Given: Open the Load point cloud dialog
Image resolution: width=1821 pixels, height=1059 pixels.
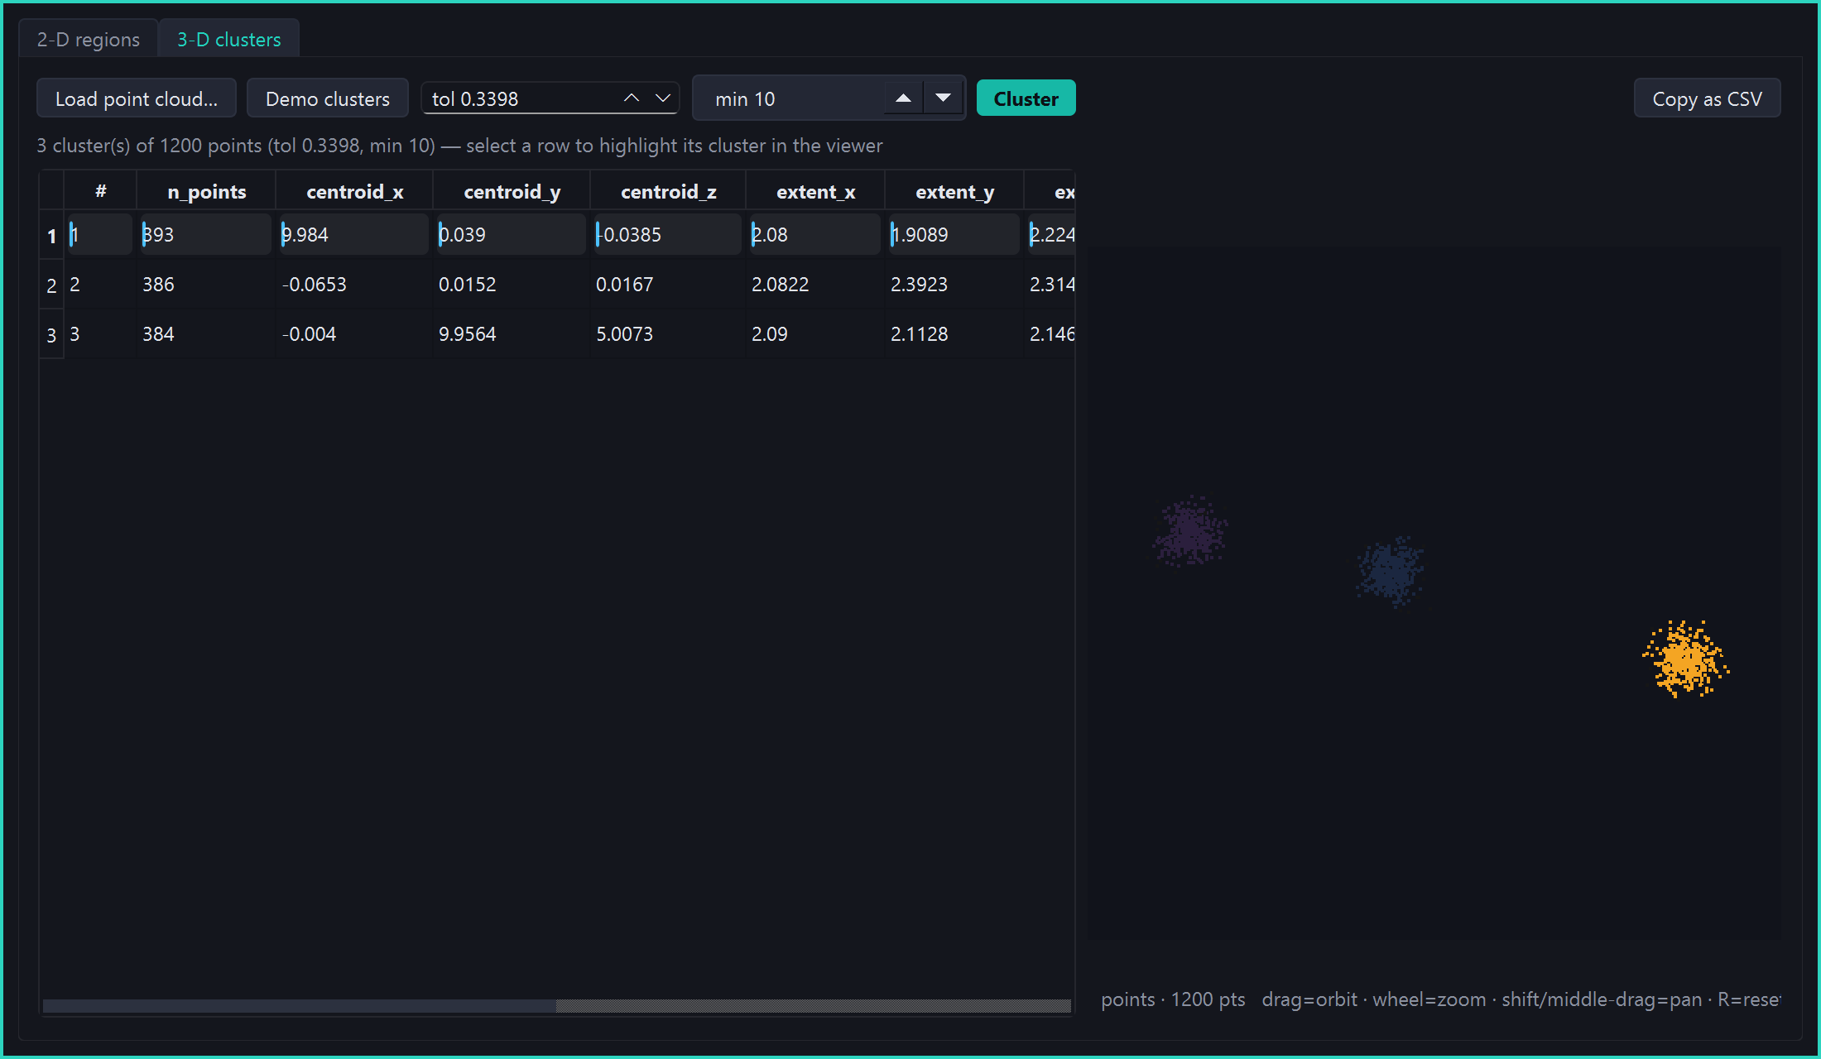Looking at the screenshot, I should 137,98.
